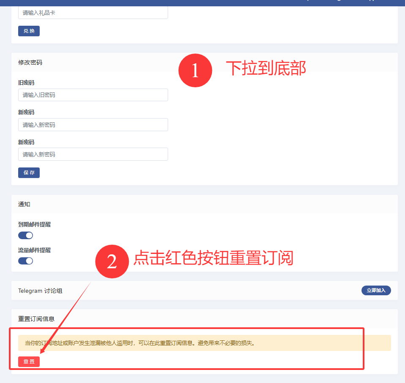This screenshot has height=383, width=405.
Task: Click the 点击红色按钮重置订阅 annotation text
Action: (x=214, y=258)
